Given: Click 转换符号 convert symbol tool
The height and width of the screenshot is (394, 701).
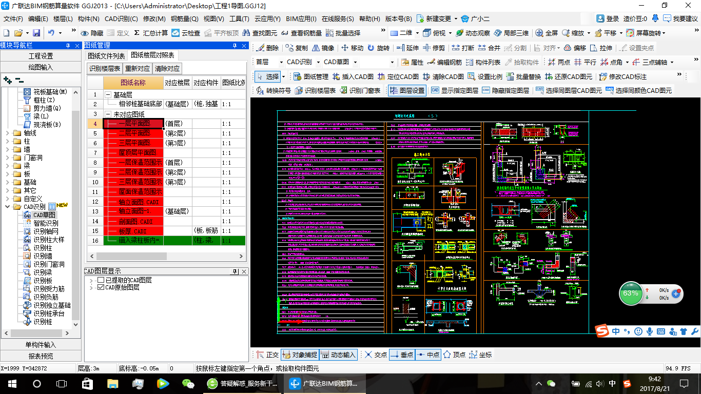Looking at the screenshot, I should 274,90.
